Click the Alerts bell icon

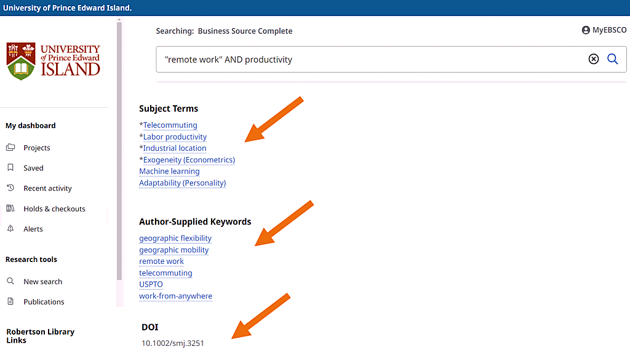coord(10,229)
